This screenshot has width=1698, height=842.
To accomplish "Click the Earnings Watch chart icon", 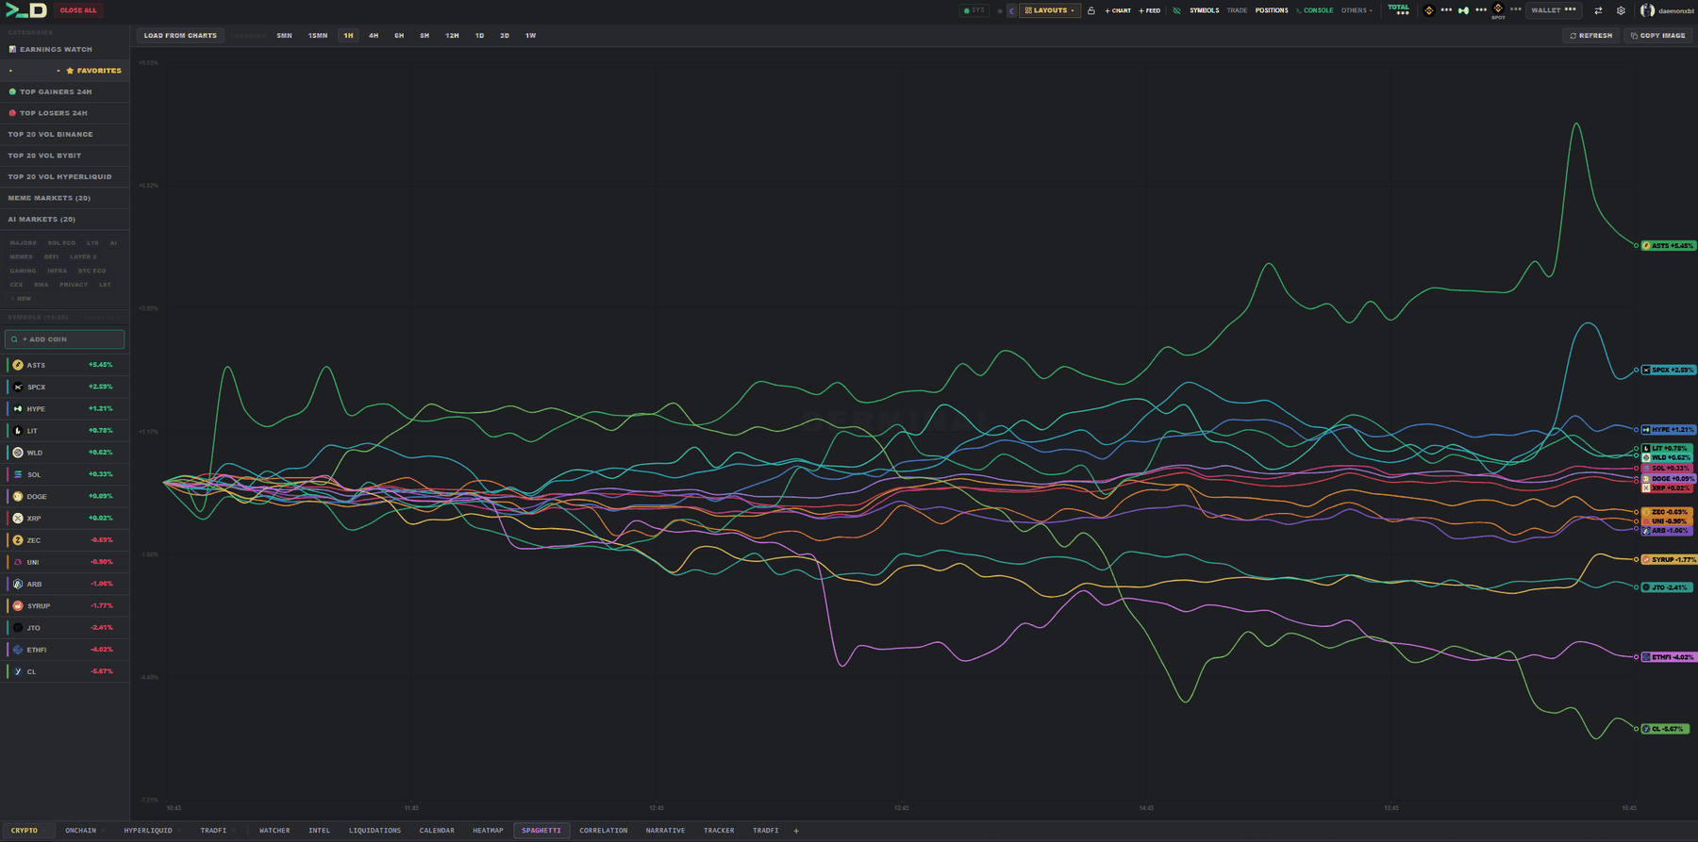I will pyautogui.click(x=12, y=49).
